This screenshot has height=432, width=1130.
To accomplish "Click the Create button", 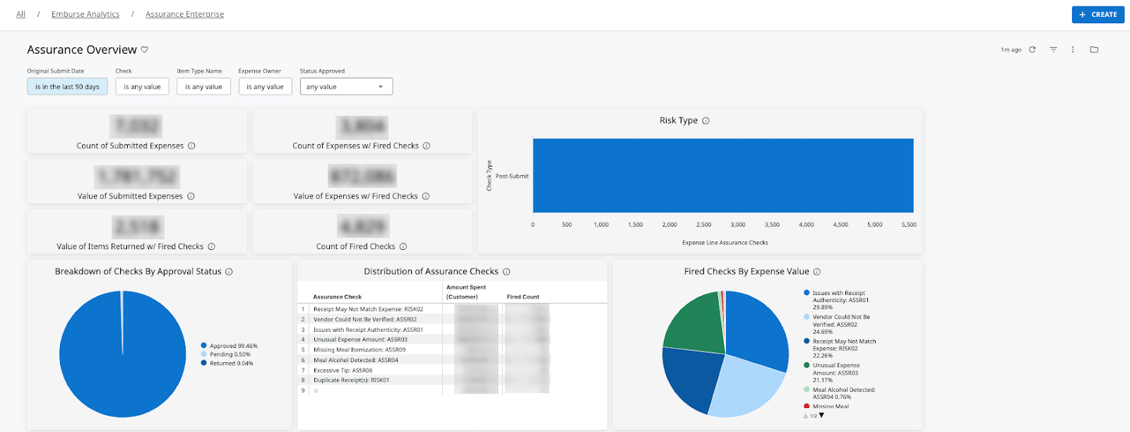I will 1098,14.
